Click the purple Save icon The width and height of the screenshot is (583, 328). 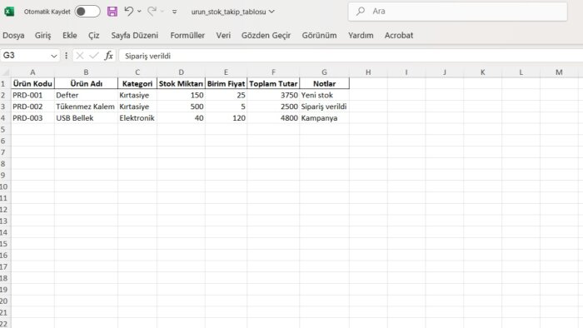[112, 12]
